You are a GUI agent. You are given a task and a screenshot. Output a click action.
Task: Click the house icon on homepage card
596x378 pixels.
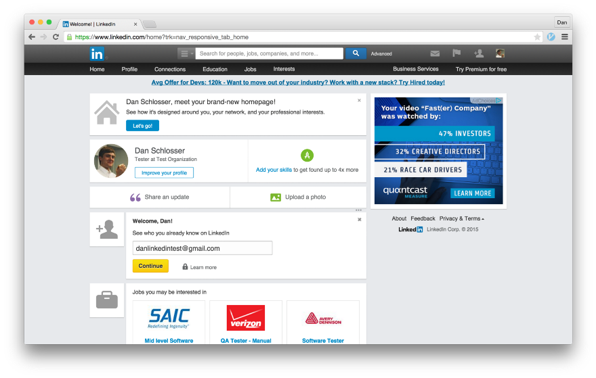[x=107, y=113]
